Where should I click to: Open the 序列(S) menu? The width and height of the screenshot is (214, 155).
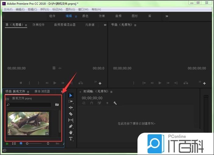45,9
